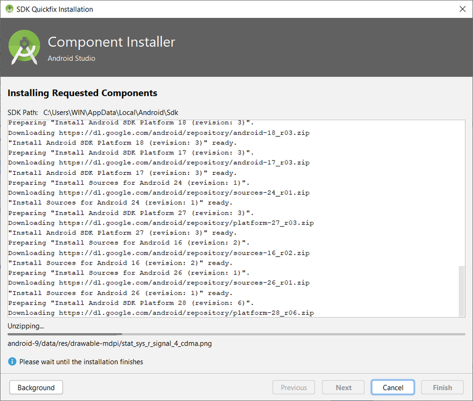
Task: Close the SDK Quickfix Installation window
Action: (x=462, y=9)
